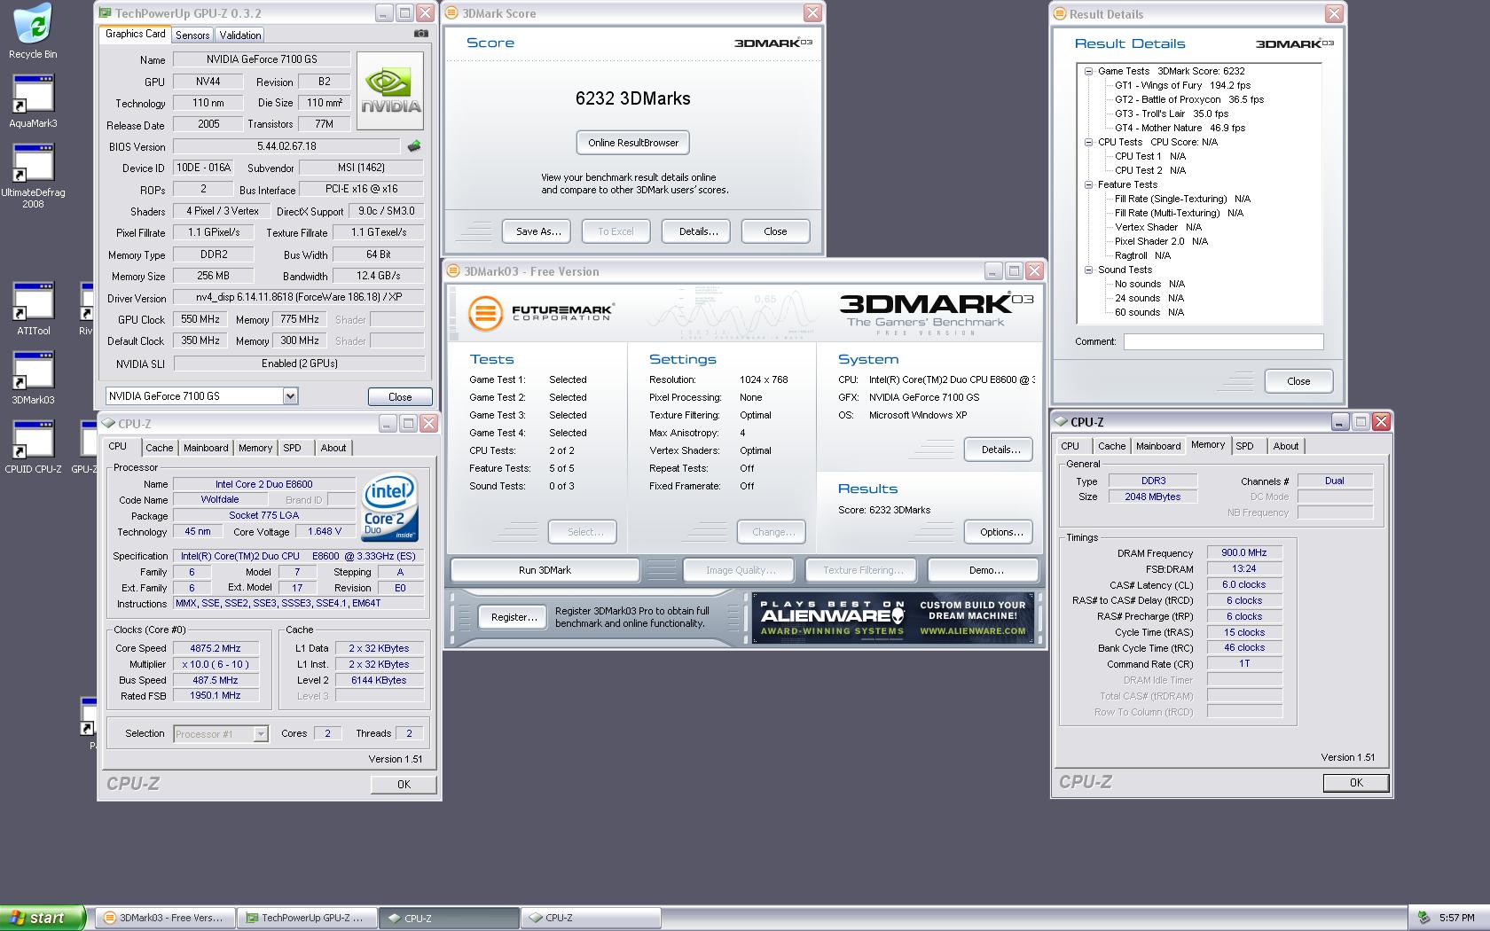Open 3DMark03 desktop shortcut
This screenshot has height=931, width=1490.
pos(33,379)
